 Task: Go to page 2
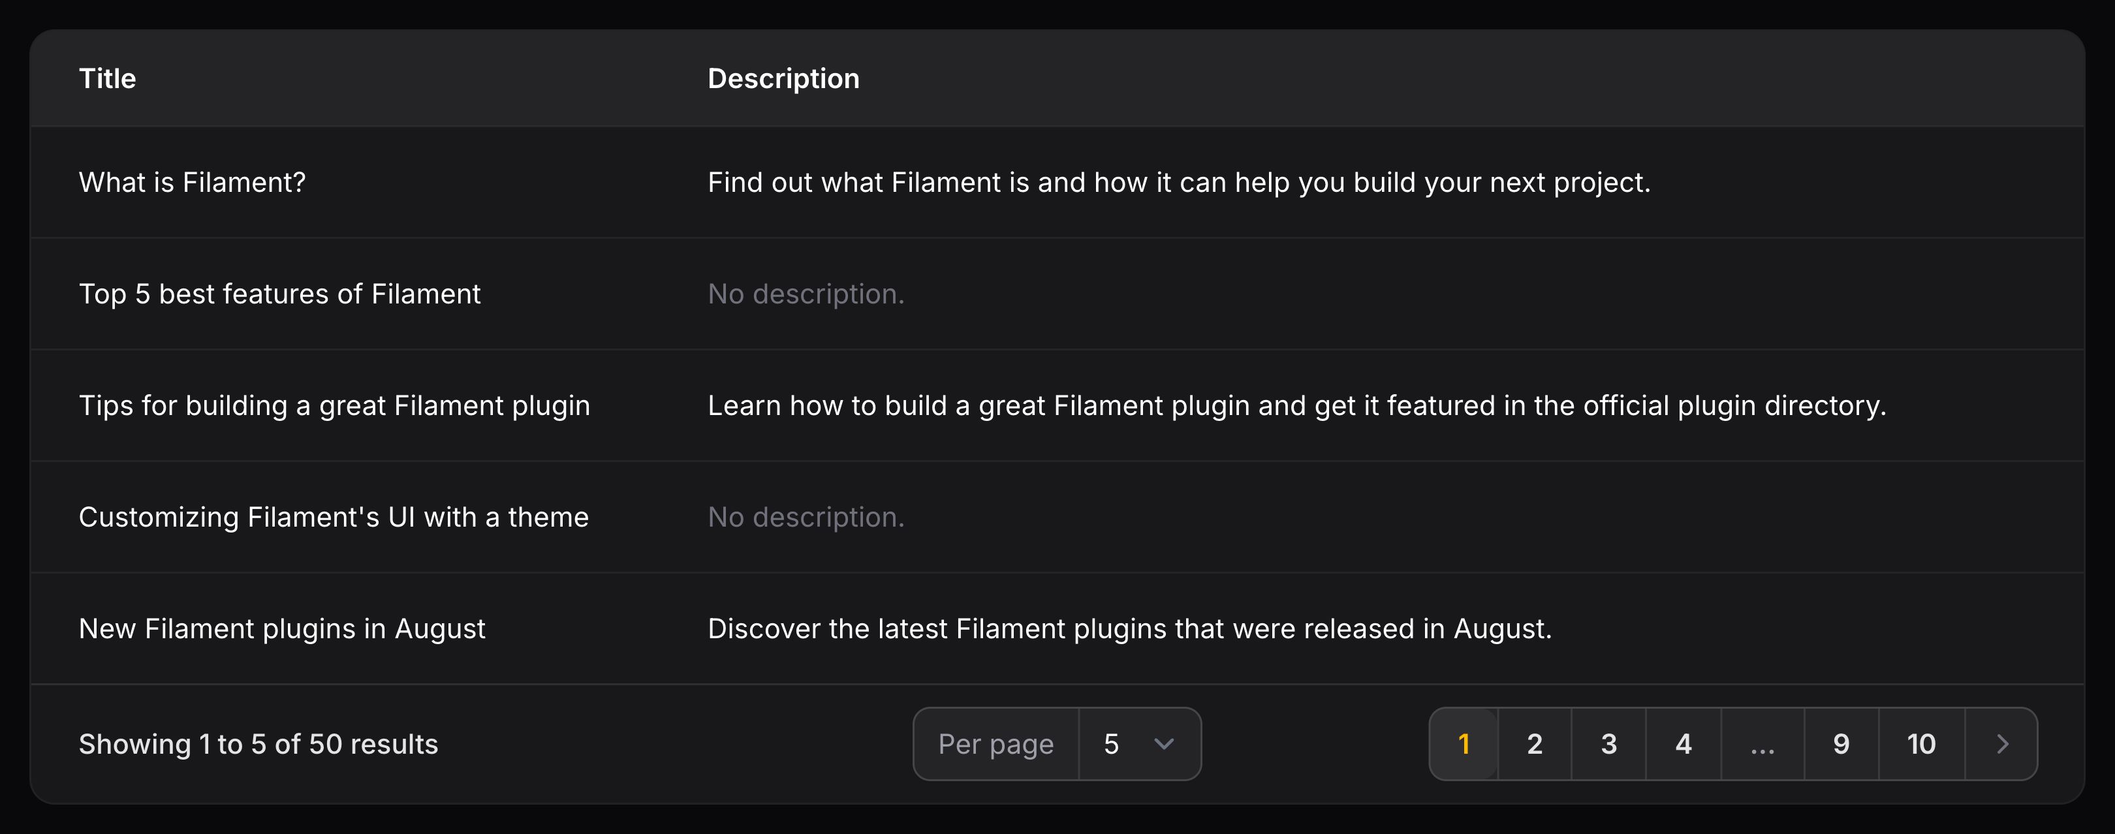[1534, 744]
